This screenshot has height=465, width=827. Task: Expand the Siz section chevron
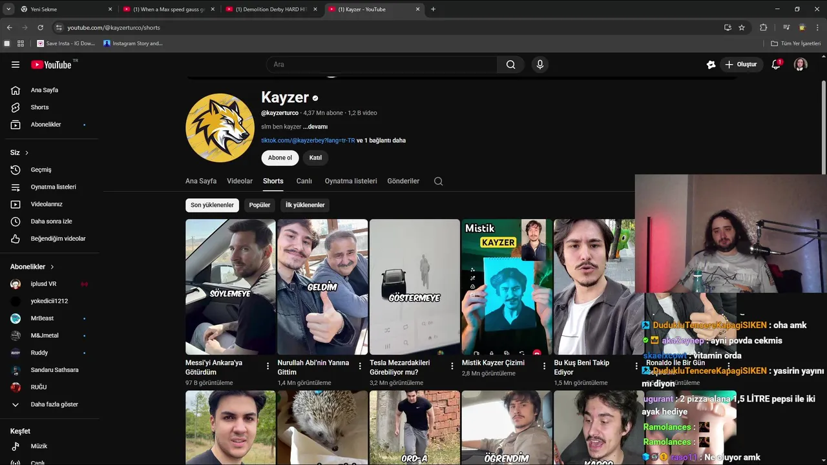26,153
